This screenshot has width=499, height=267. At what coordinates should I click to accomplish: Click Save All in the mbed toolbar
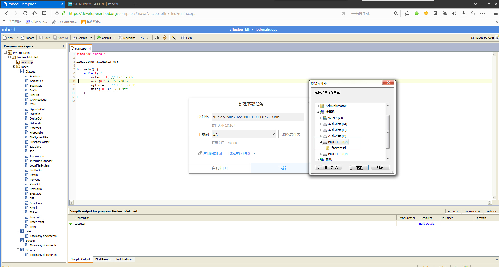(x=60, y=38)
